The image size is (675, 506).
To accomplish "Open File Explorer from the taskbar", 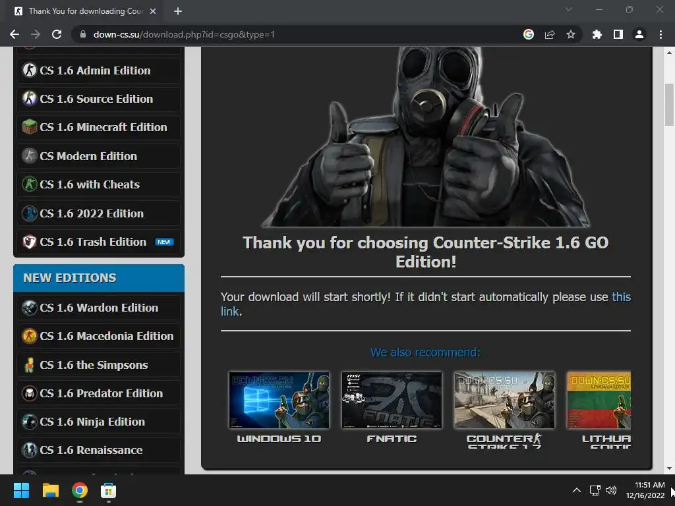I will pos(50,490).
